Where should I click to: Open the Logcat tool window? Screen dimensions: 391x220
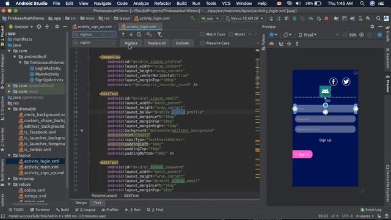pos(86,210)
